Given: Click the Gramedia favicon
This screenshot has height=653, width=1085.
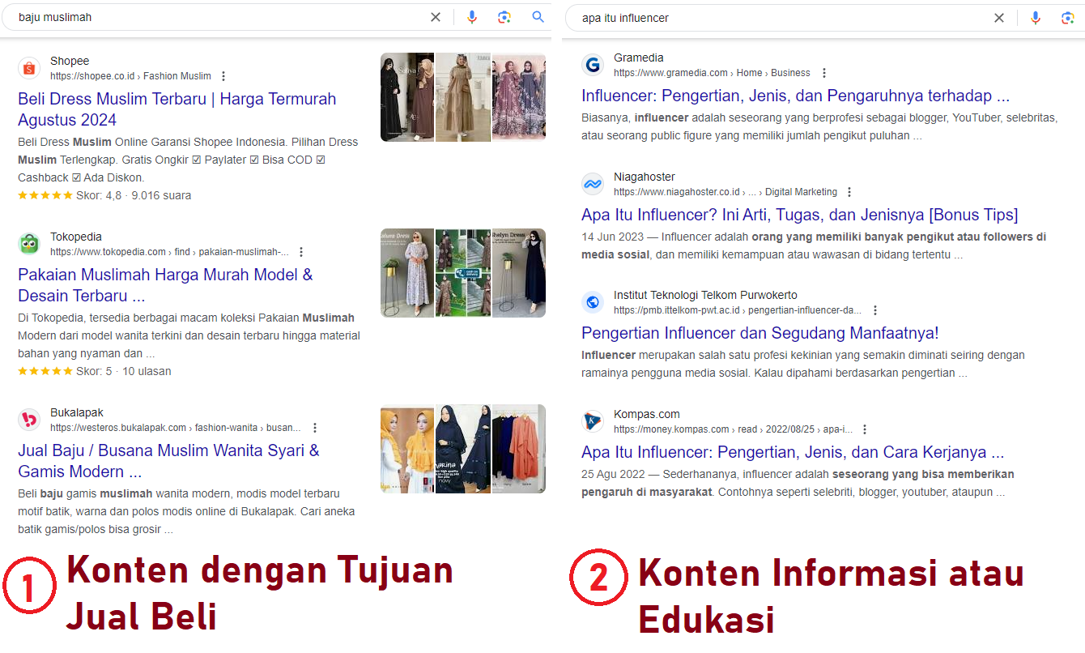Looking at the screenshot, I should point(593,65).
